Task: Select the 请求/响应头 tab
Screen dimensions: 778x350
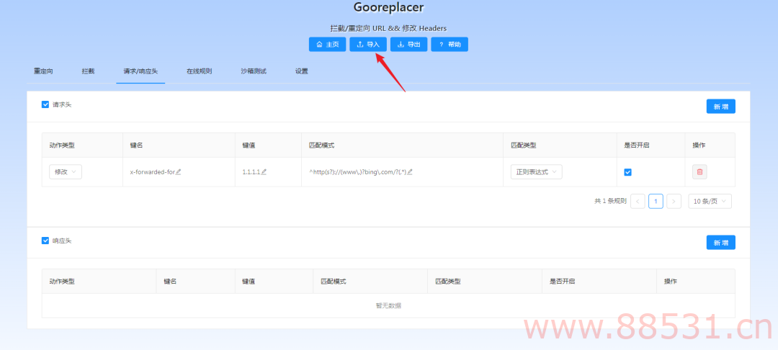Action: [x=140, y=71]
